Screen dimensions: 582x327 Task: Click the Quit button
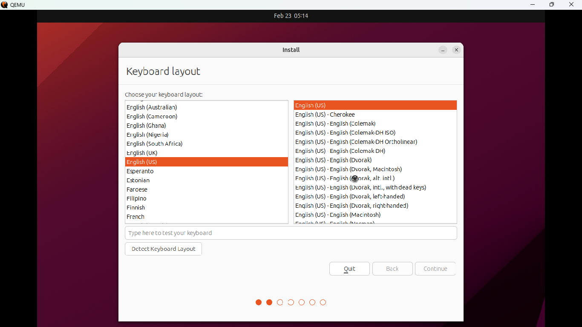pyautogui.click(x=349, y=269)
